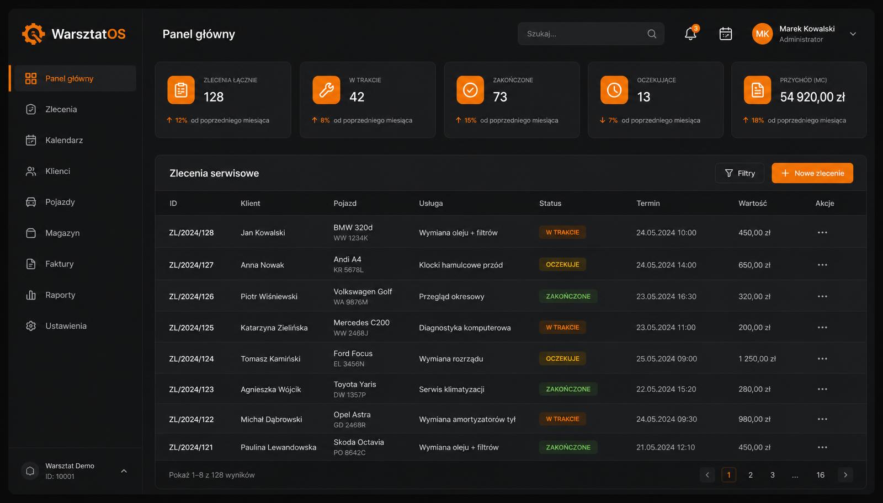Click the Przychód document icon

coord(758,90)
